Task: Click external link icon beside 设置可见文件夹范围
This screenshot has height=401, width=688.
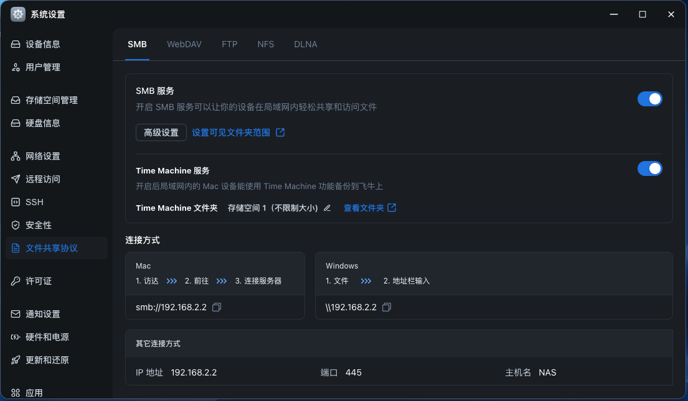Action: tap(280, 132)
